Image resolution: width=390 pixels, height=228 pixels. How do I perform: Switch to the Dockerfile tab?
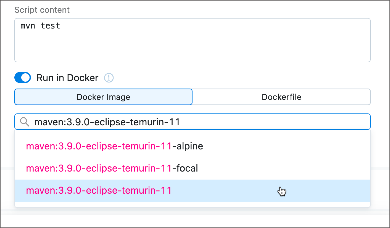(281, 97)
